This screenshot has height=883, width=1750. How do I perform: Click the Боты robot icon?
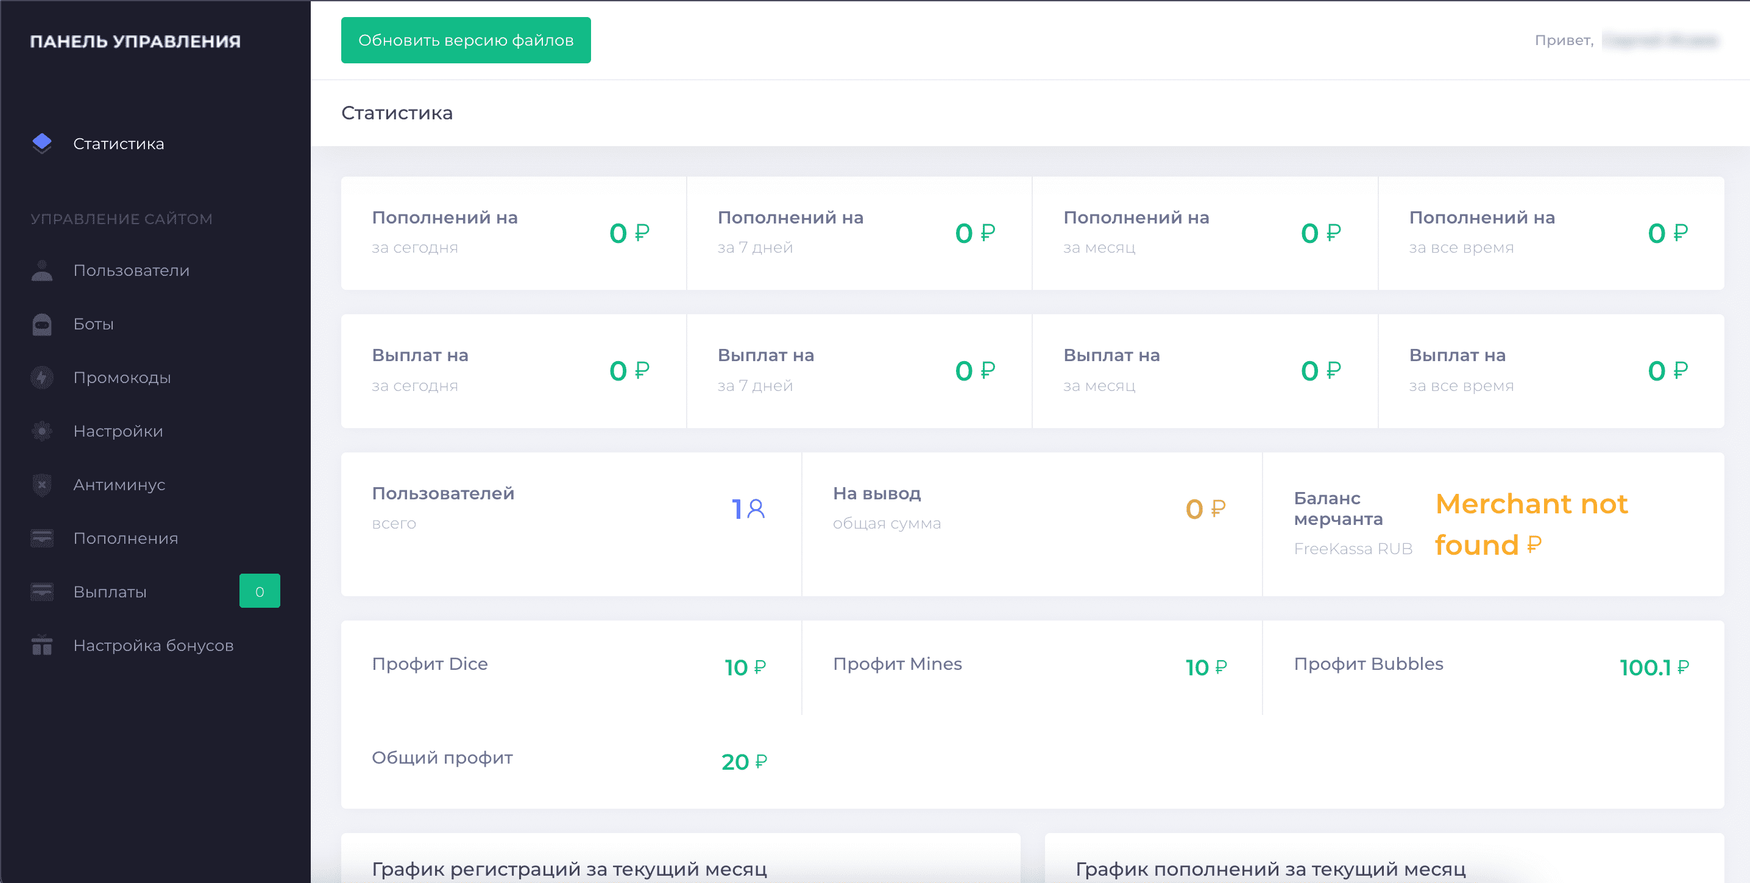coord(42,325)
